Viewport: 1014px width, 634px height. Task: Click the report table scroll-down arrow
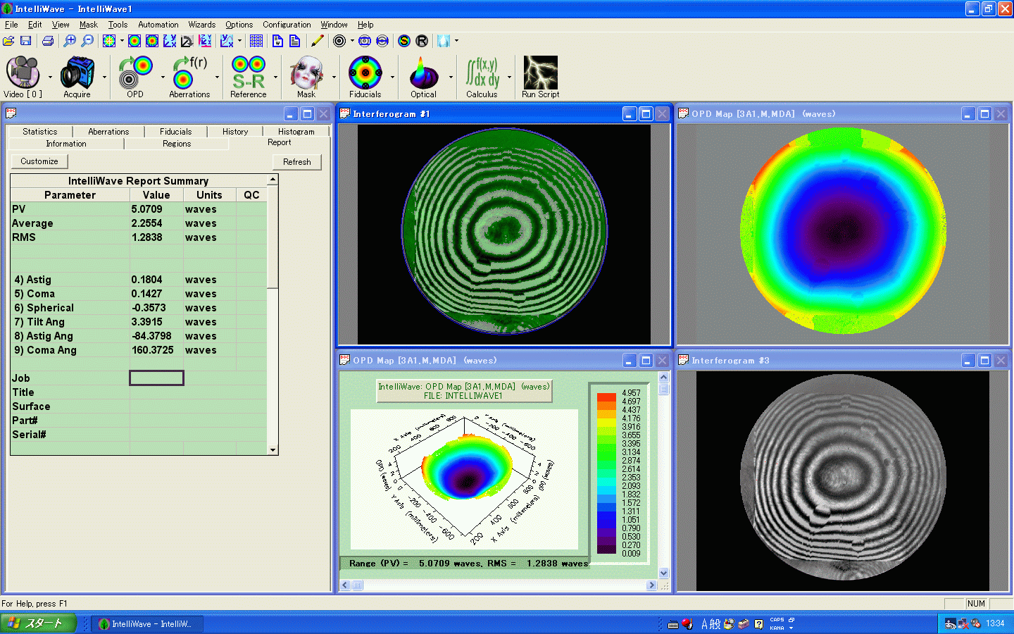pyautogui.click(x=273, y=449)
